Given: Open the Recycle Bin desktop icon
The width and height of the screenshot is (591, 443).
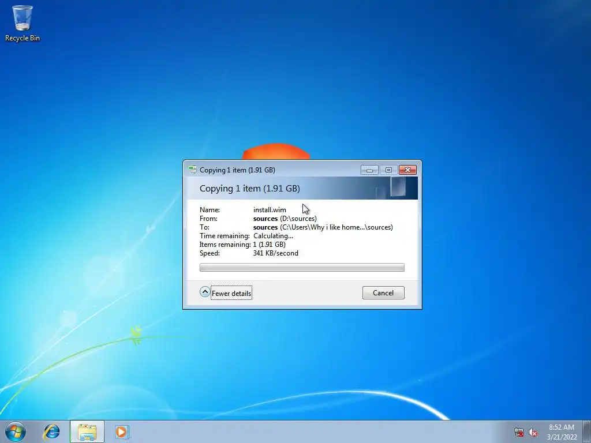Looking at the screenshot, I should [23, 23].
